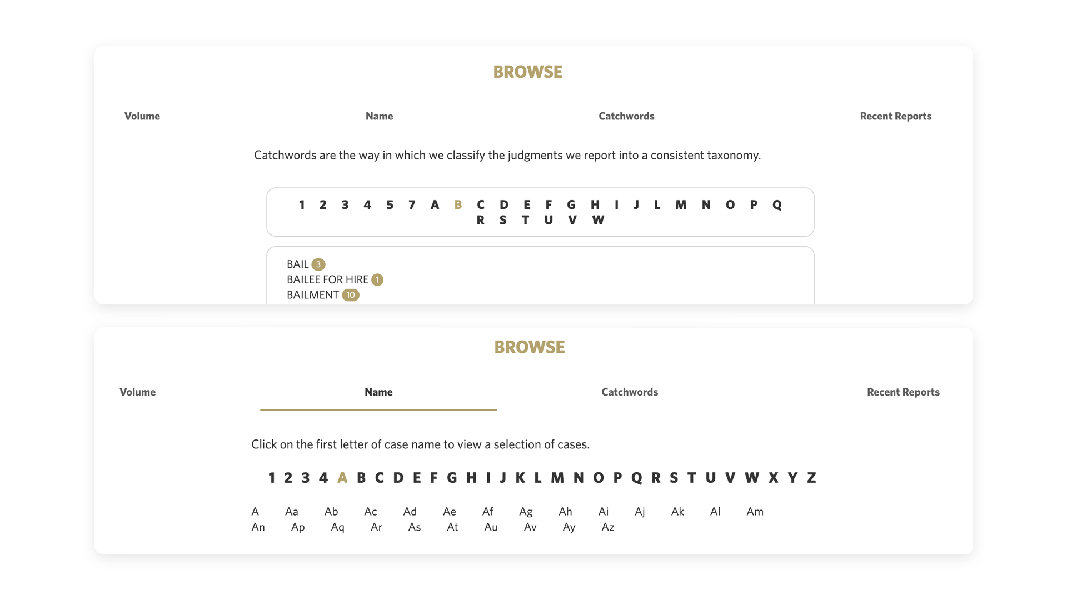Image resolution: width=1067 pixels, height=600 pixels.
Task: Open the 'Az' name prefix link
Action: 608,527
